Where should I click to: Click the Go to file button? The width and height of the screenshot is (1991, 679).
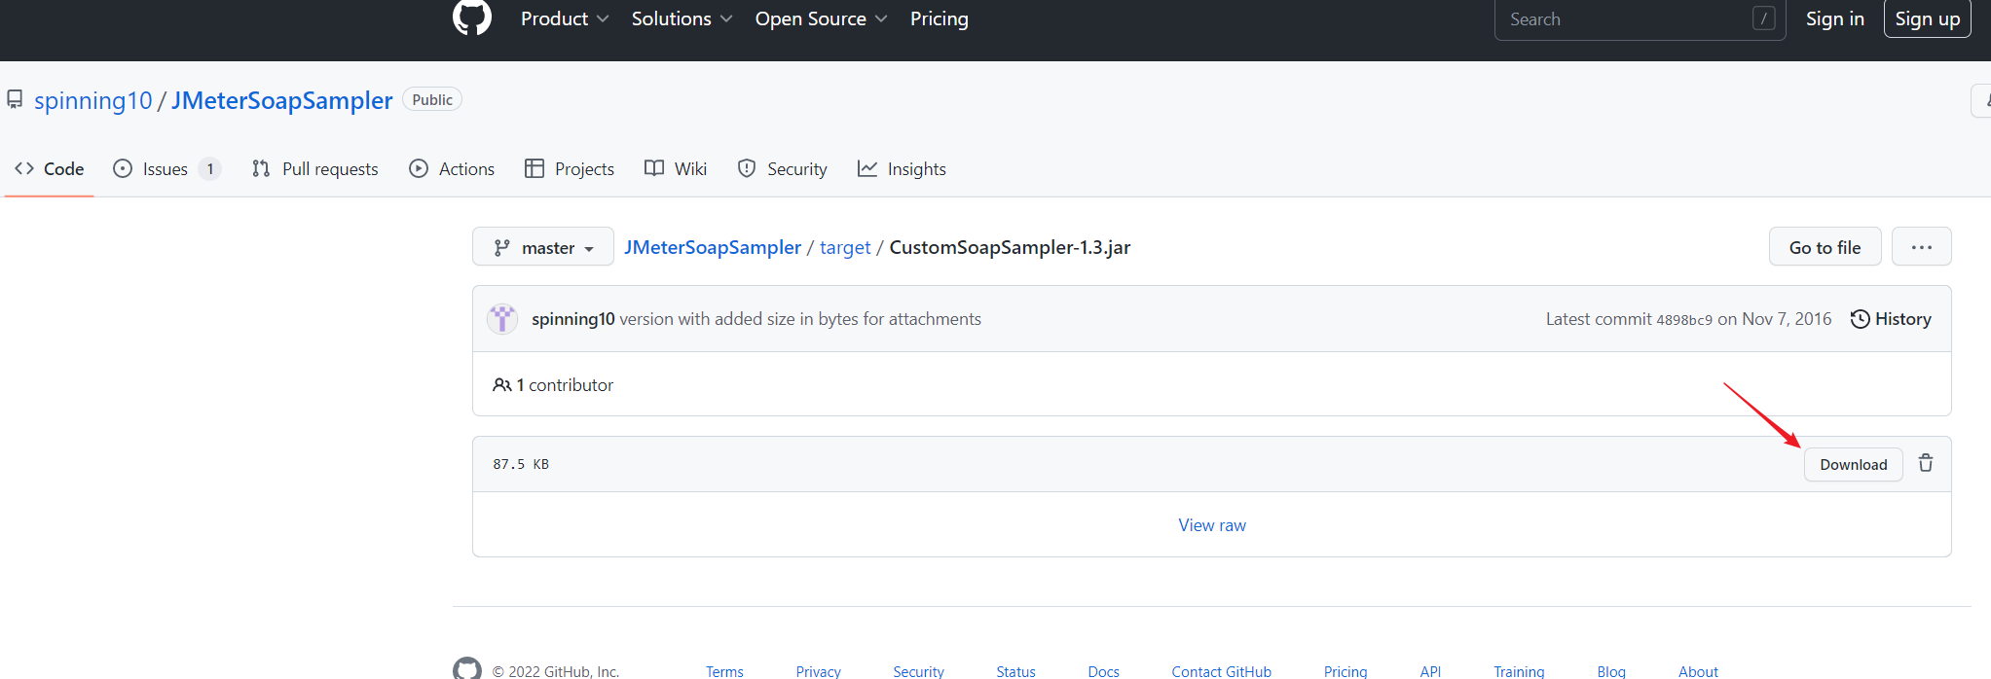click(x=1825, y=247)
